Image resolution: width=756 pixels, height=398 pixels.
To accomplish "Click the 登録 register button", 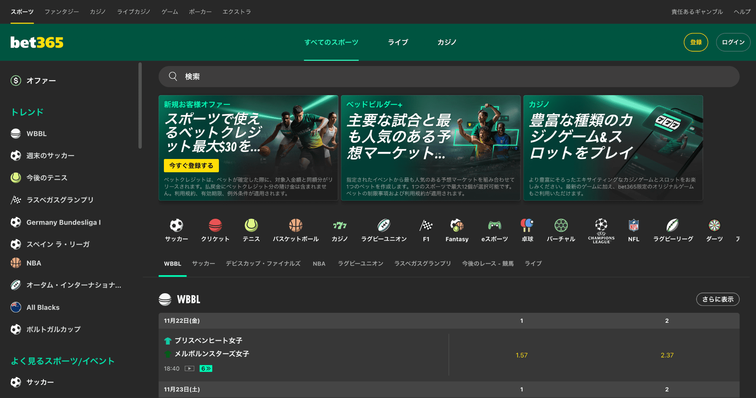I will 696,42.
